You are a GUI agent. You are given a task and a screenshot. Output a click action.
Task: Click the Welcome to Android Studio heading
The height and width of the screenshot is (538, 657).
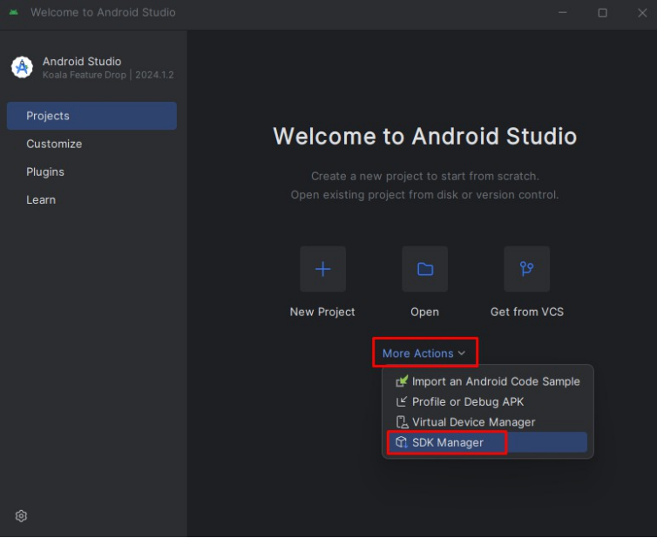coord(425,136)
